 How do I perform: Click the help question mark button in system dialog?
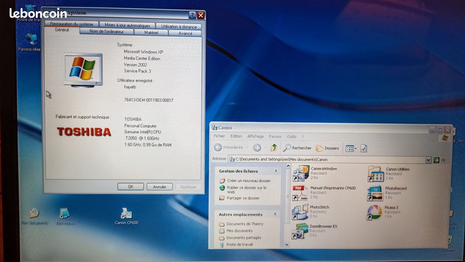point(192,15)
